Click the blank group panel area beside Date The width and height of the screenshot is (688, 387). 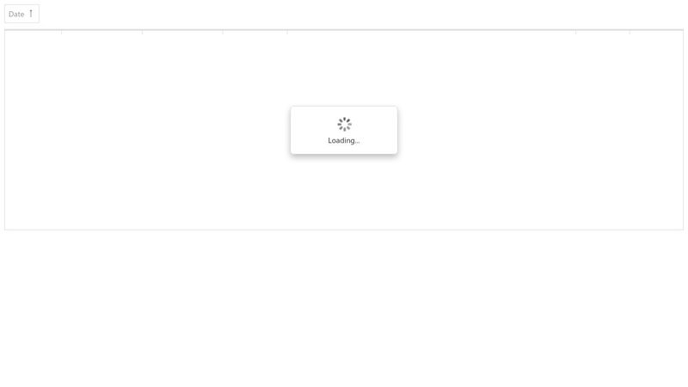361,14
